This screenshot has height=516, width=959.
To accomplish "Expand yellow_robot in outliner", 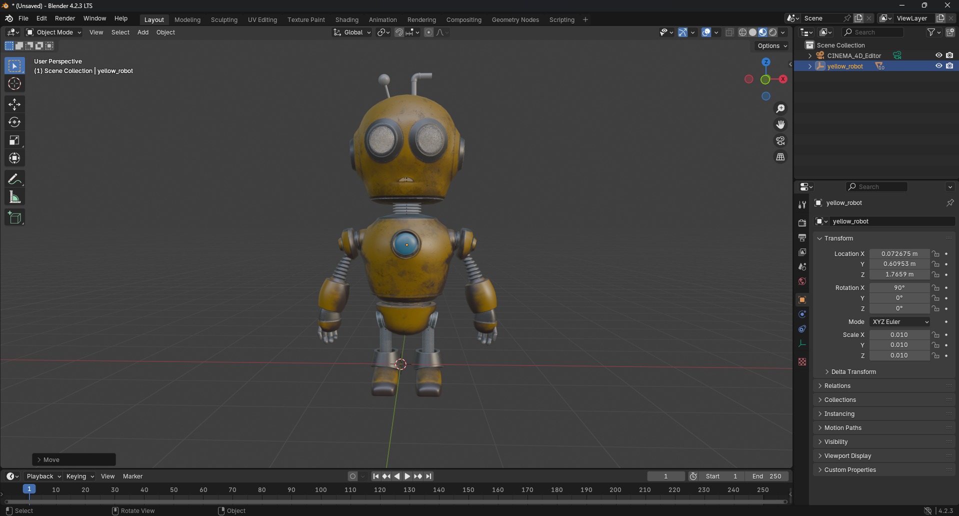I will 810,66.
